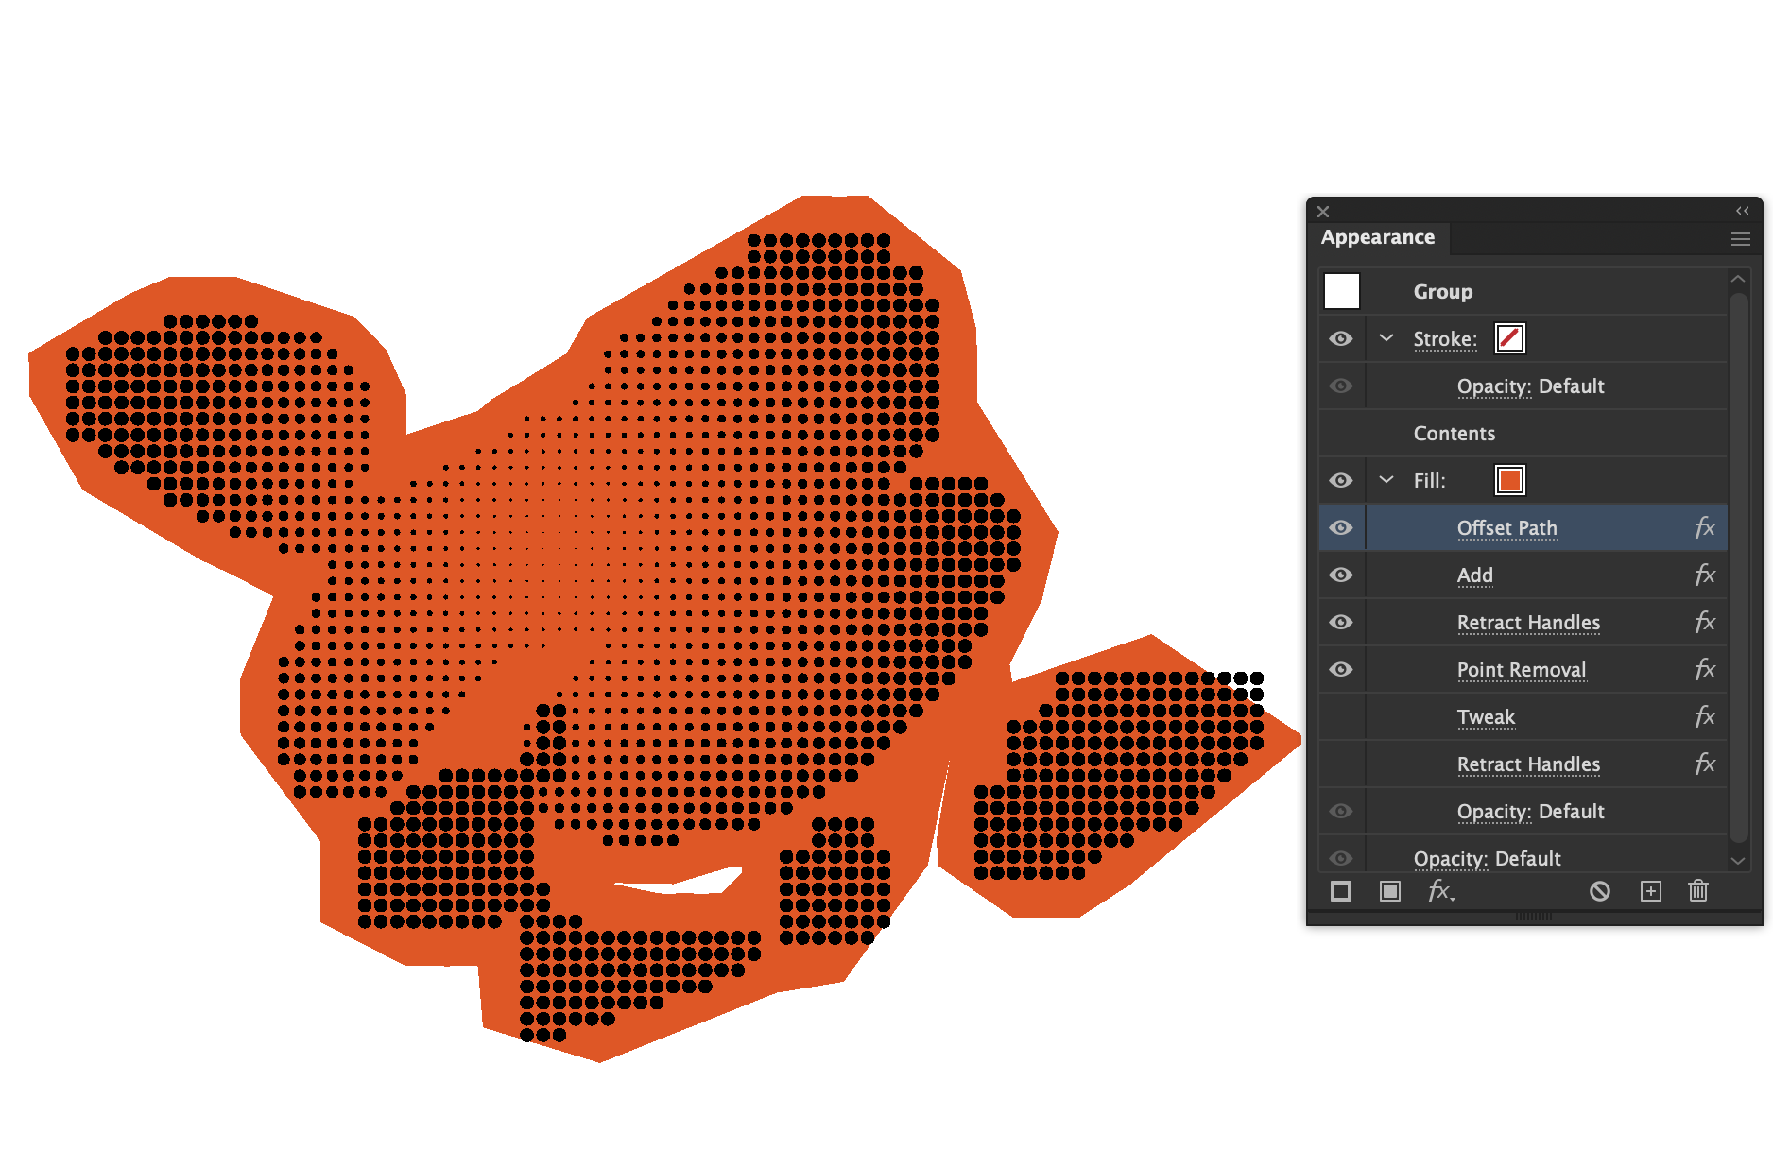This screenshot has width=1773, height=1168.
Task: Select the Appearance panel tab
Action: coord(1378,237)
